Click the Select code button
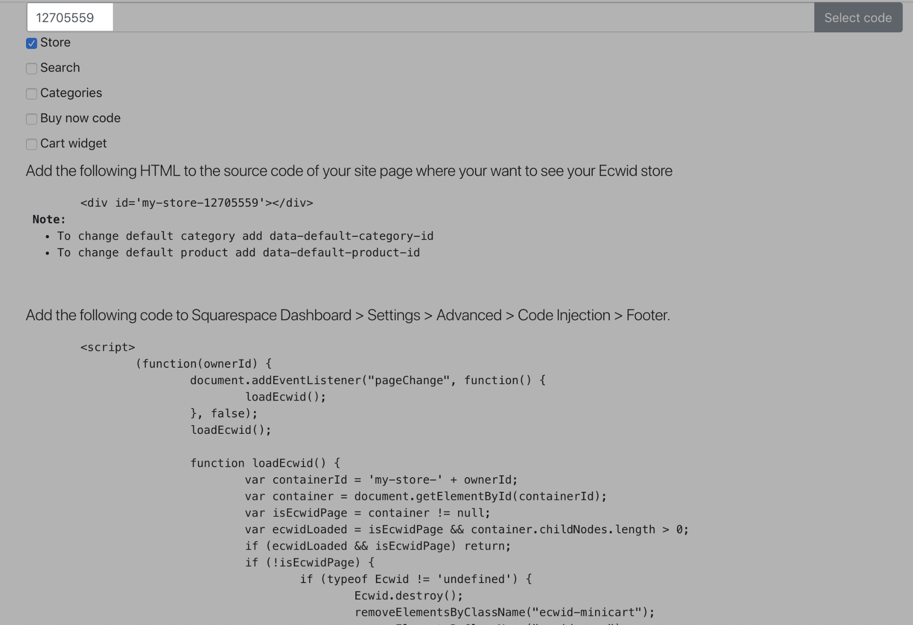Image resolution: width=913 pixels, height=625 pixels. point(858,17)
